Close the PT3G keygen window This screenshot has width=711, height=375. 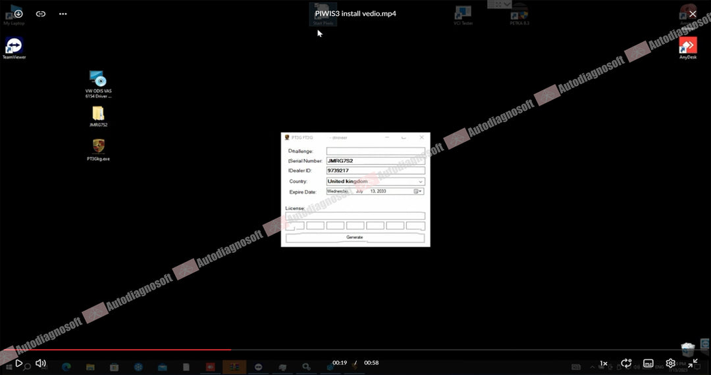[422, 137]
